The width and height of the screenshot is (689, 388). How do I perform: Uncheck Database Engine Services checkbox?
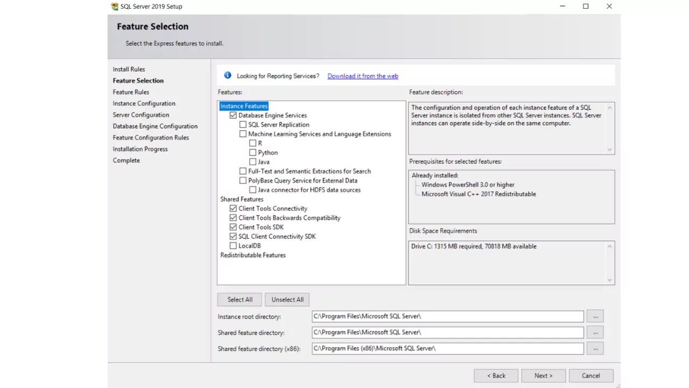[233, 115]
